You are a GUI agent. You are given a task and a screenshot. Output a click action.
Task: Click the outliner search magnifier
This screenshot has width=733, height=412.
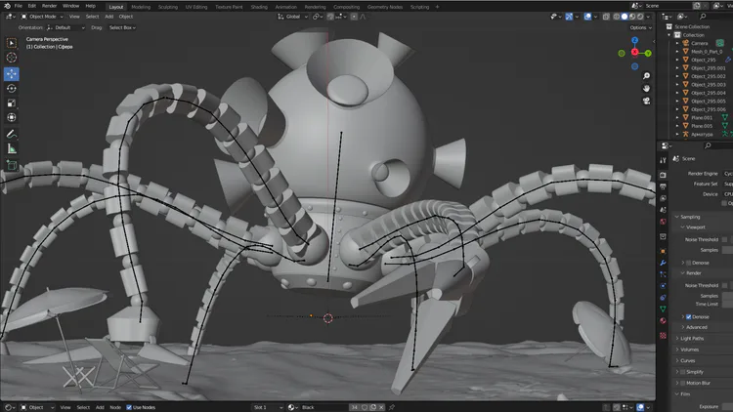pyautogui.click(x=703, y=17)
